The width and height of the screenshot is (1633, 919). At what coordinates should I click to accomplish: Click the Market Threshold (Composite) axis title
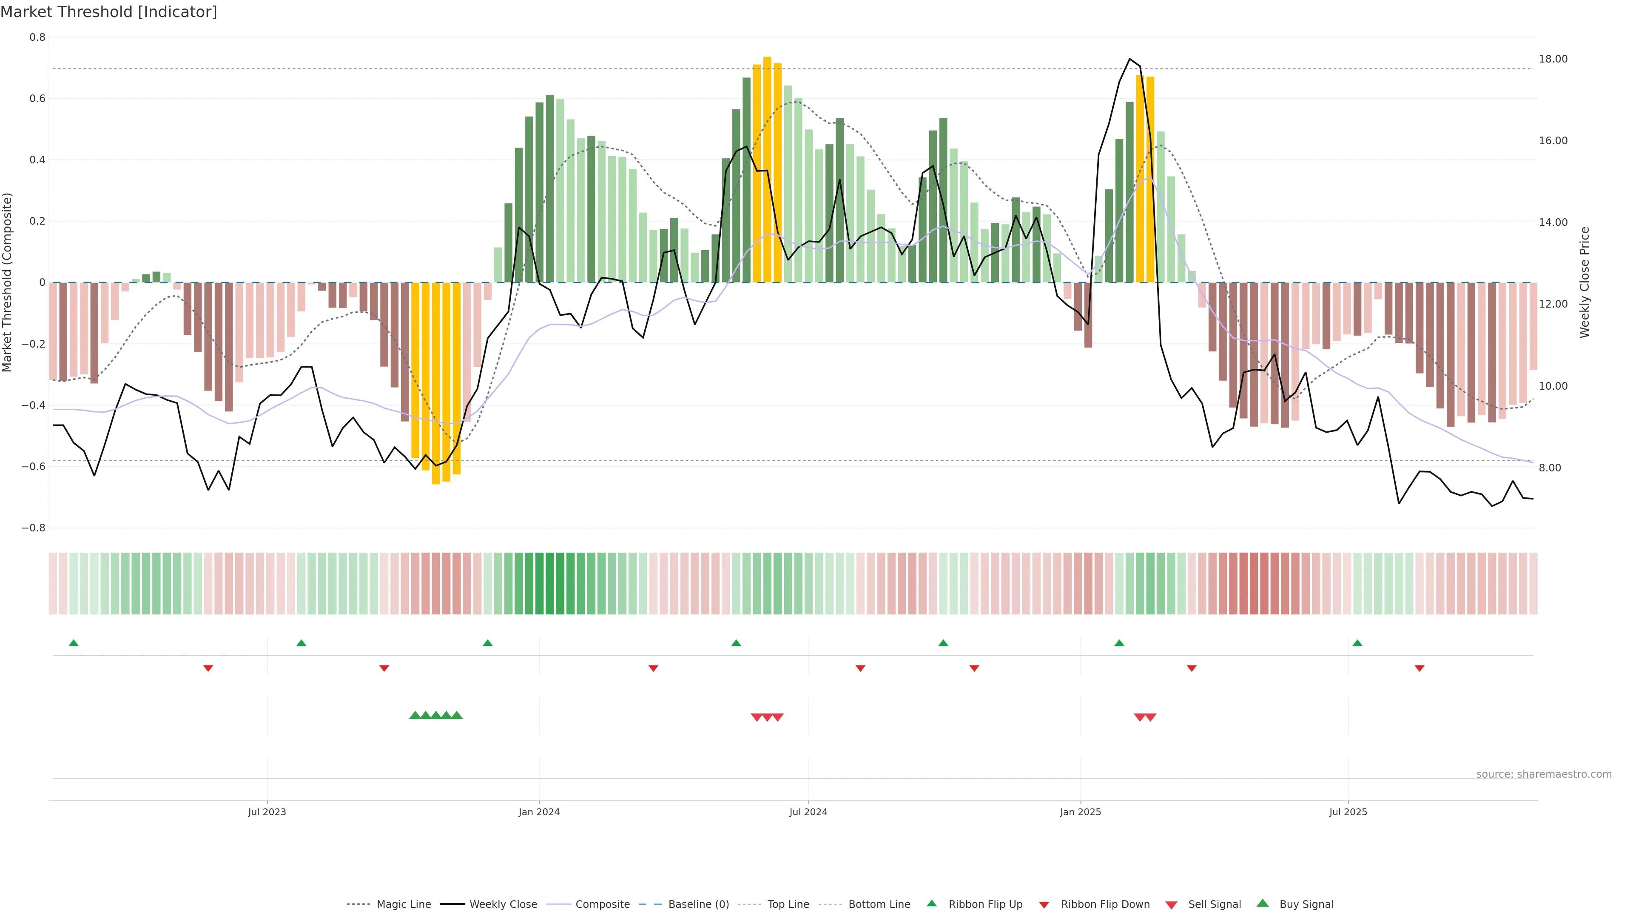(x=8, y=282)
